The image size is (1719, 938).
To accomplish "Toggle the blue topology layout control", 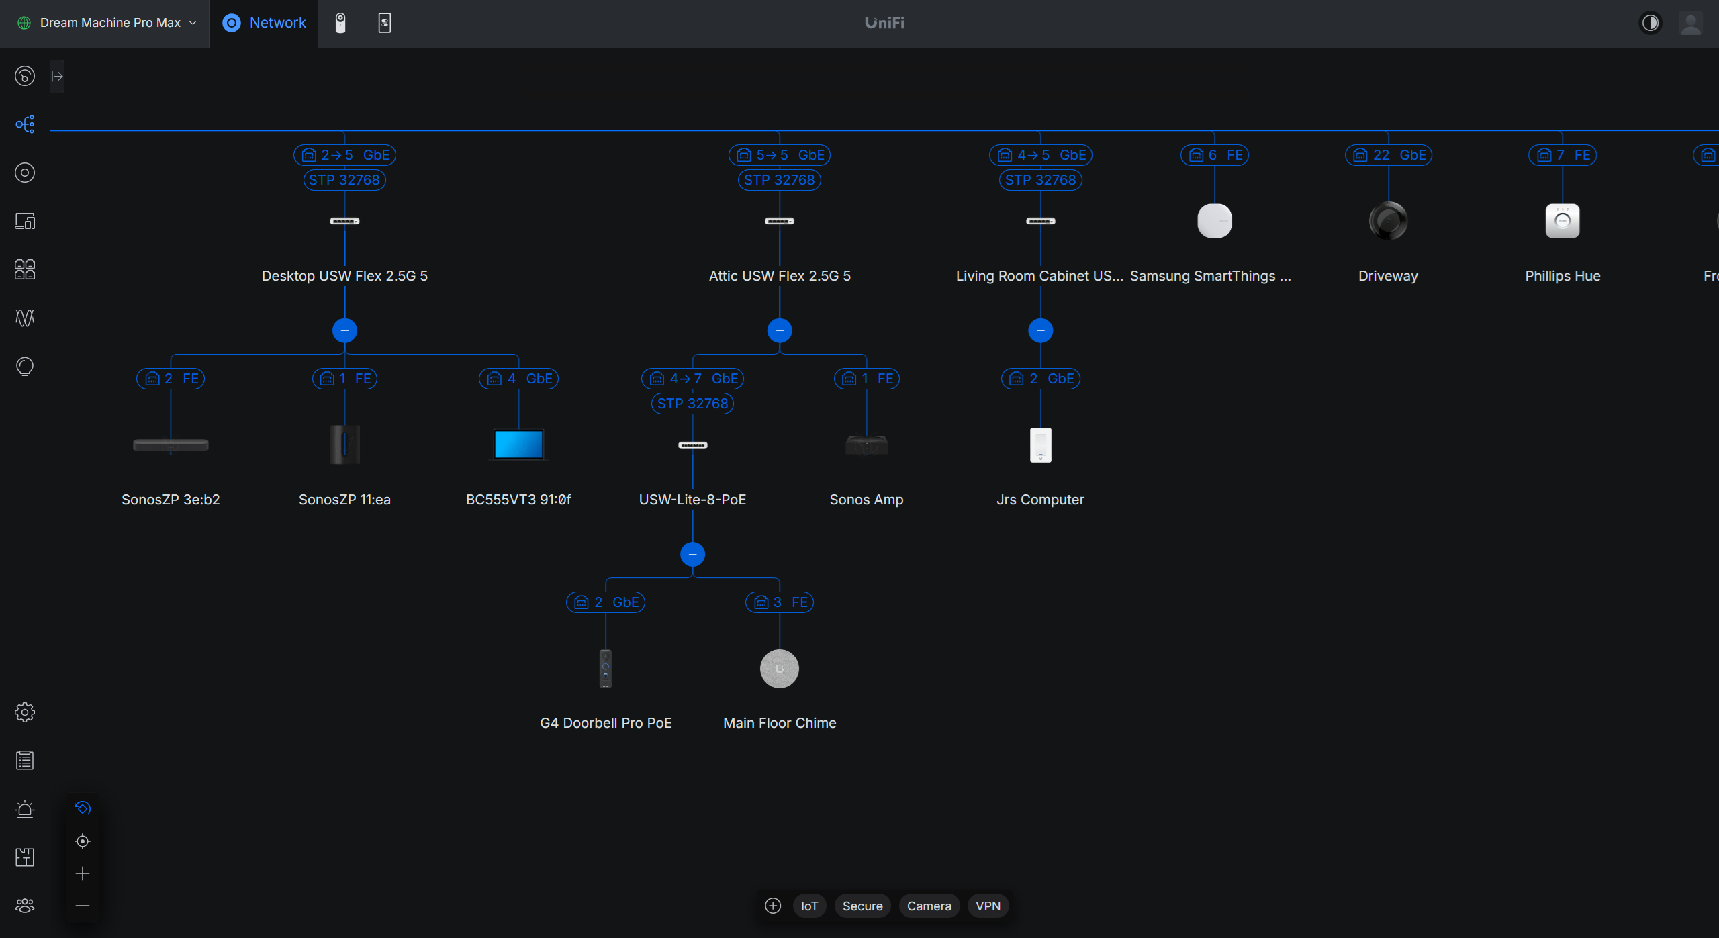I will [83, 808].
